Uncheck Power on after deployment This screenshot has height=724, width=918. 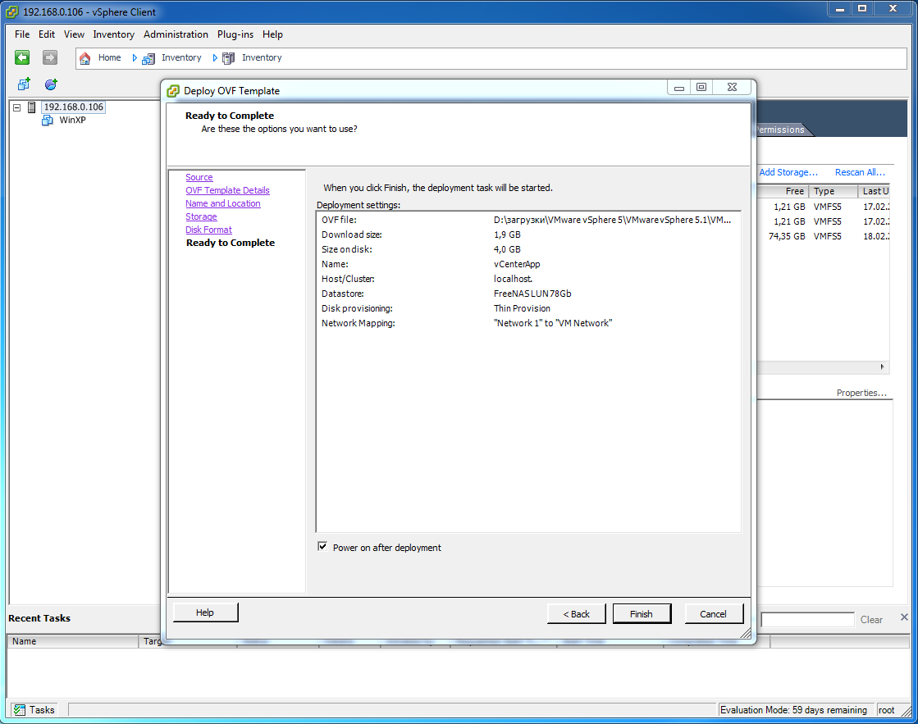[322, 547]
